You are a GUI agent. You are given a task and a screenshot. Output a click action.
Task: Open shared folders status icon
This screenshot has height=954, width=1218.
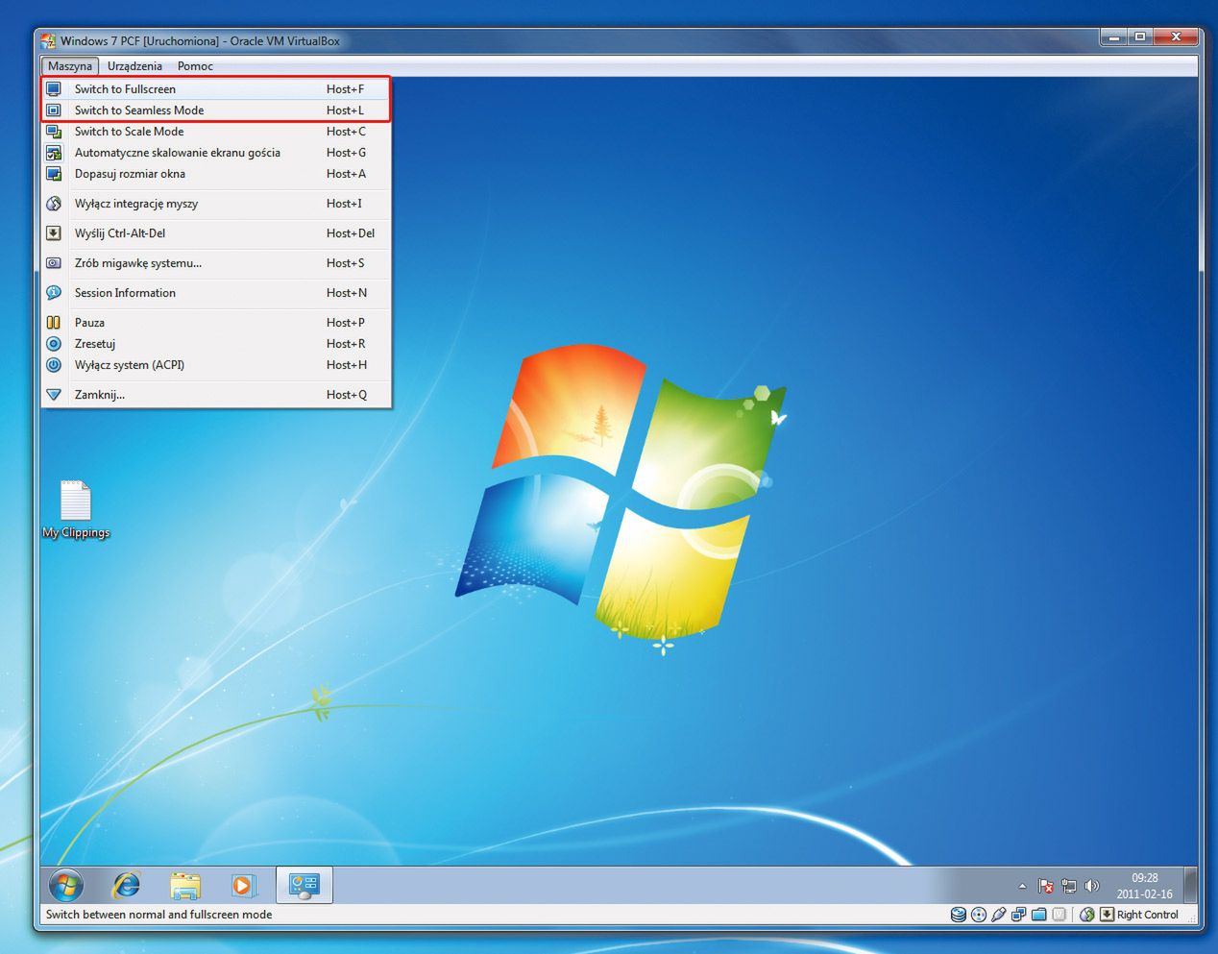tap(1038, 915)
